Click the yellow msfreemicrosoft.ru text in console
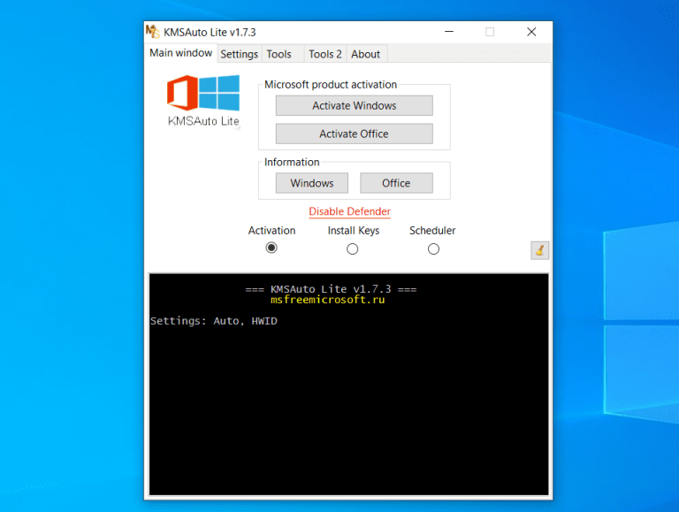 (327, 300)
